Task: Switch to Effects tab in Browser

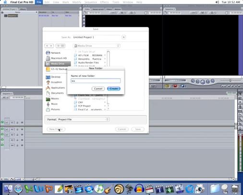Action: 23,9
